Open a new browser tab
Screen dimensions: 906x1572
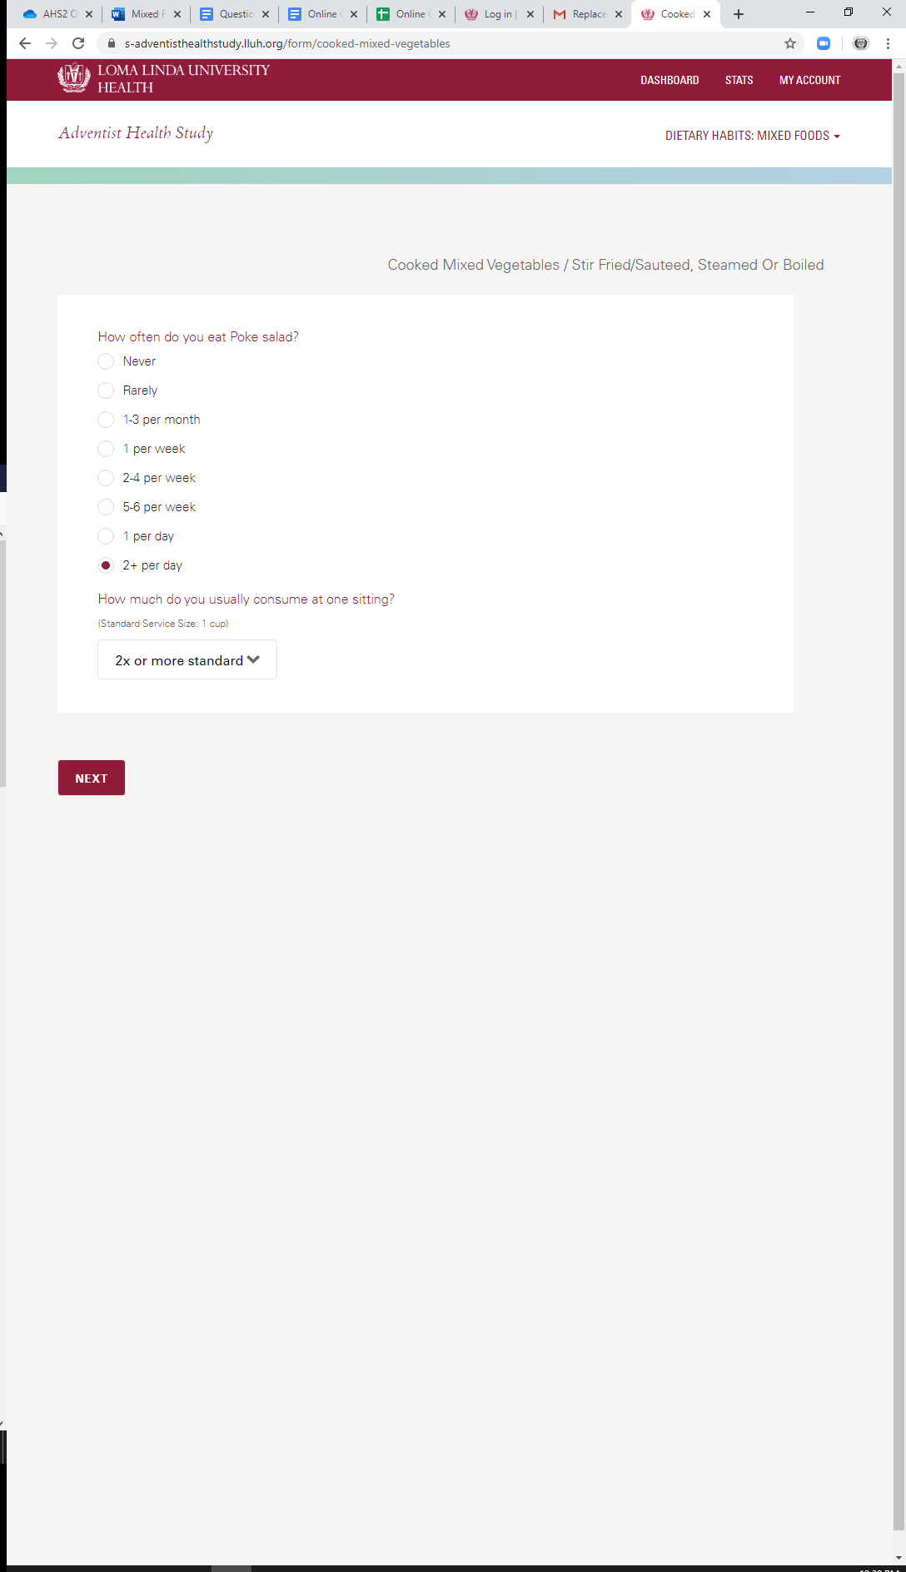pyautogui.click(x=739, y=14)
